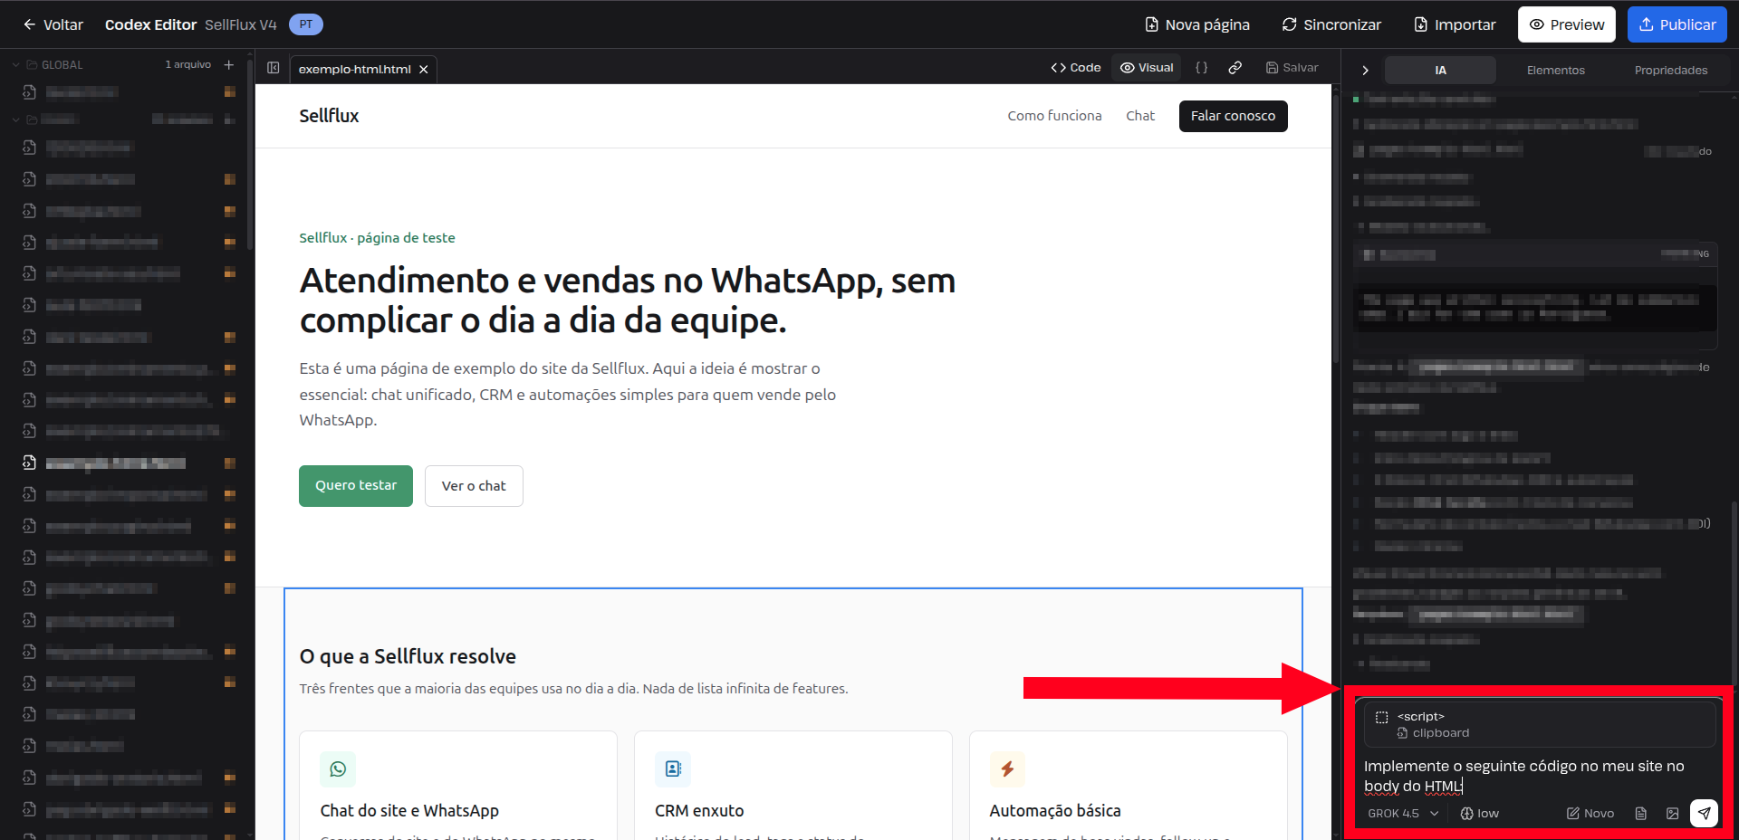Open the IA tab
This screenshot has width=1739, height=840.
[x=1440, y=70]
